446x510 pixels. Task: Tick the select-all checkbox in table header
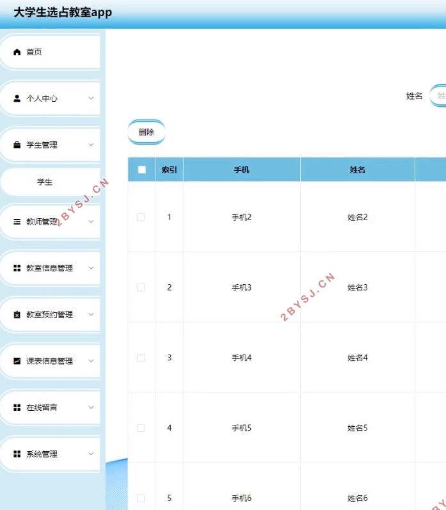click(x=142, y=170)
